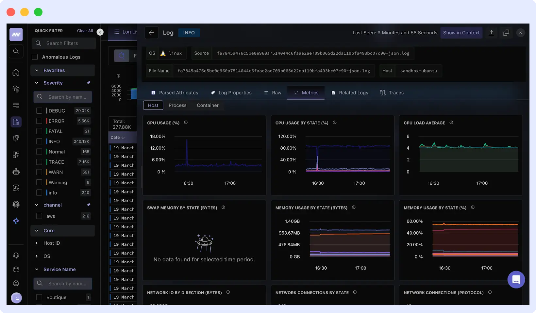
Task: Collapse the Severity filter section
Action: 36,83
